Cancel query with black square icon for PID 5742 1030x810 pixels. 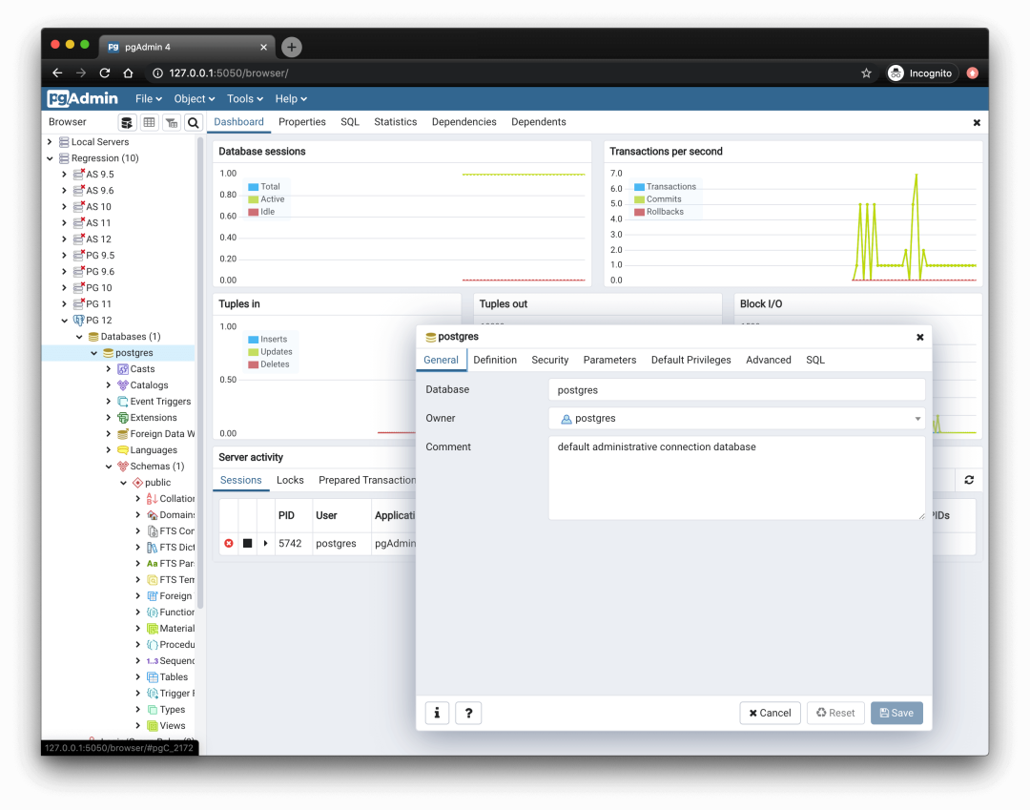[247, 543]
